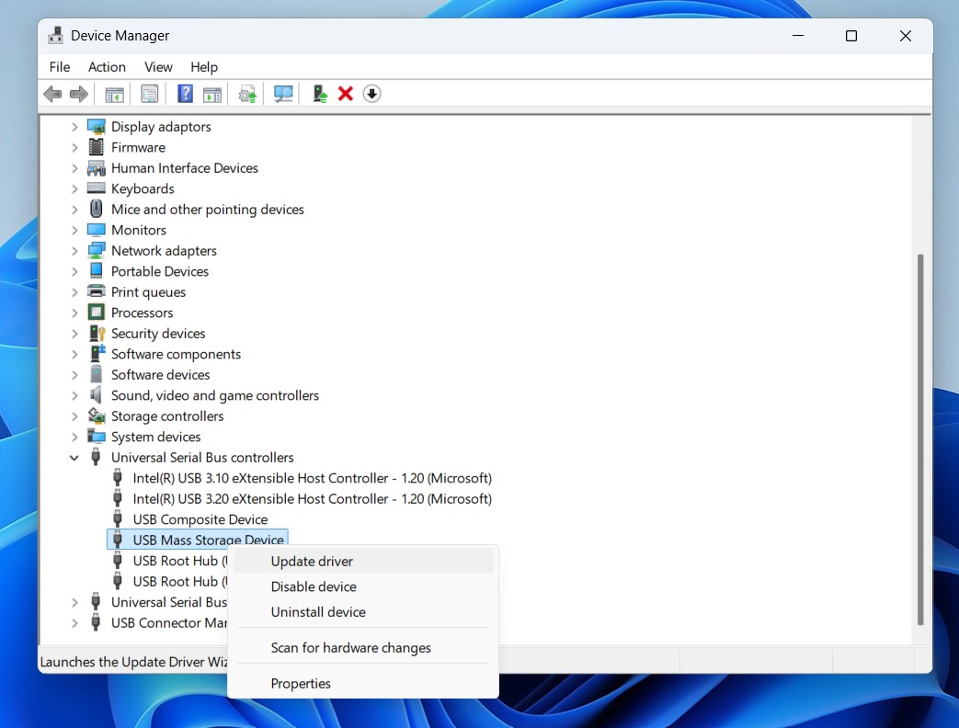Minimize the Device Manager window
The width and height of the screenshot is (959, 728).
pyautogui.click(x=797, y=36)
